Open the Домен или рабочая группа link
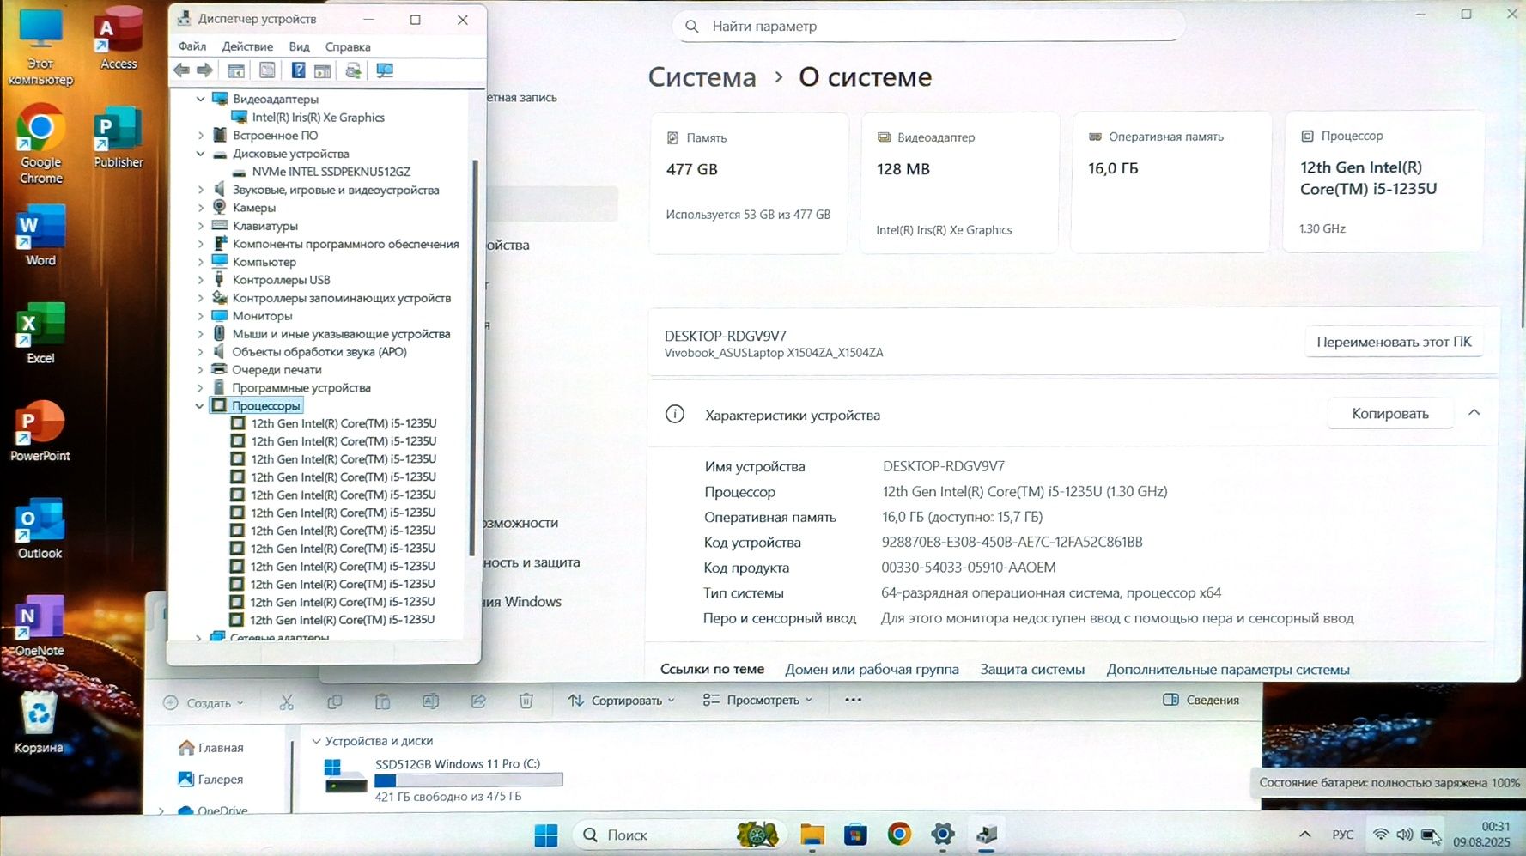Viewport: 1526px width, 856px height. point(872,670)
